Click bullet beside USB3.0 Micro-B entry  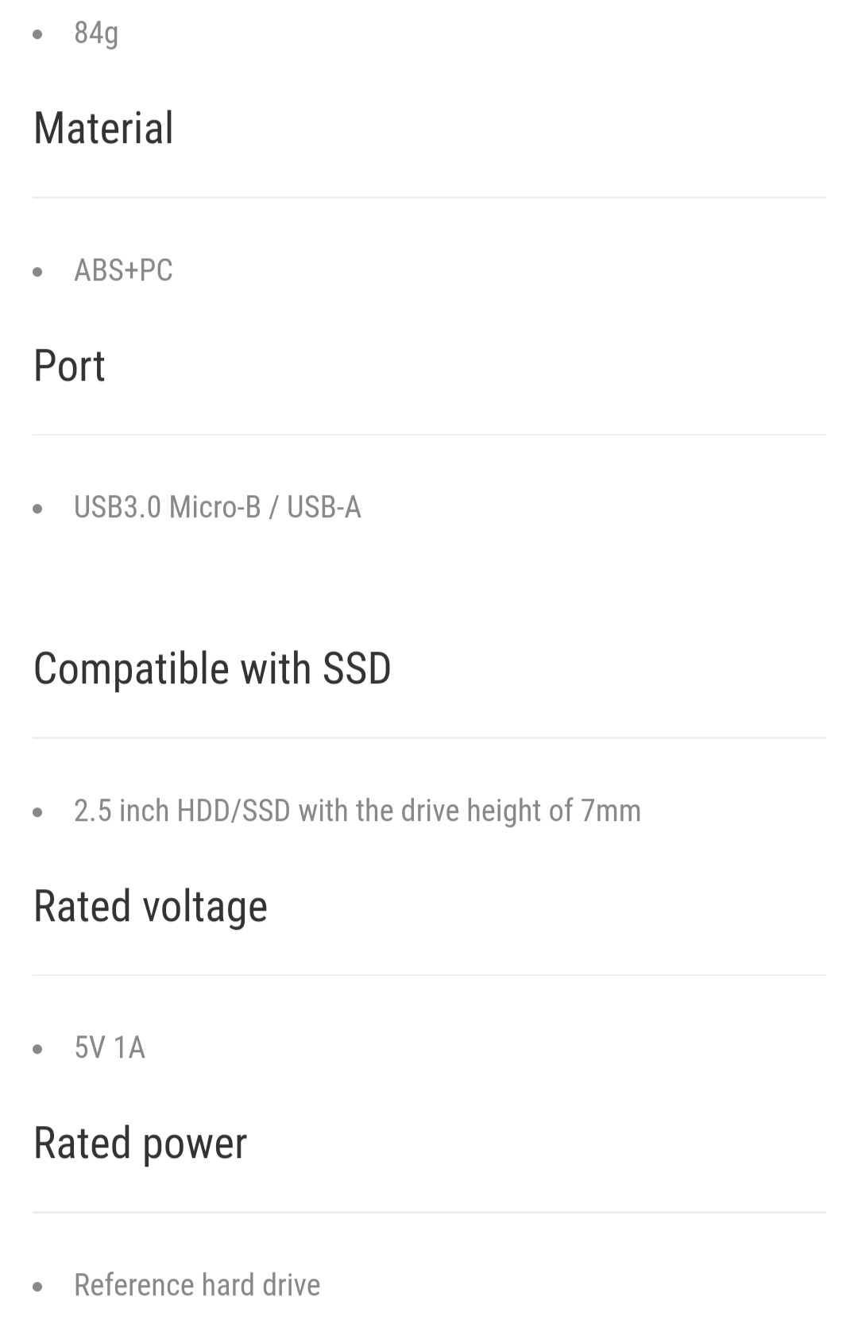pyautogui.click(x=37, y=509)
